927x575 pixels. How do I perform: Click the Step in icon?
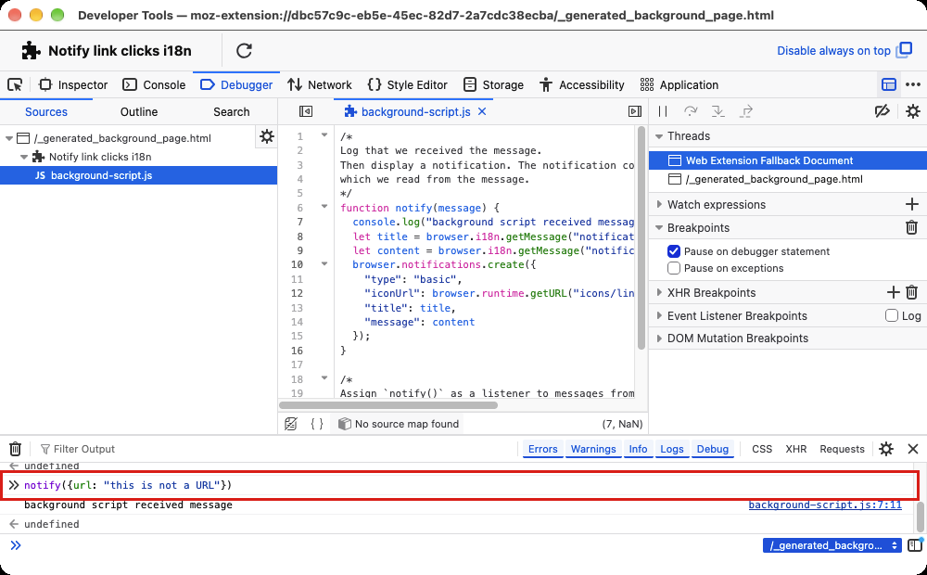[x=717, y=111]
